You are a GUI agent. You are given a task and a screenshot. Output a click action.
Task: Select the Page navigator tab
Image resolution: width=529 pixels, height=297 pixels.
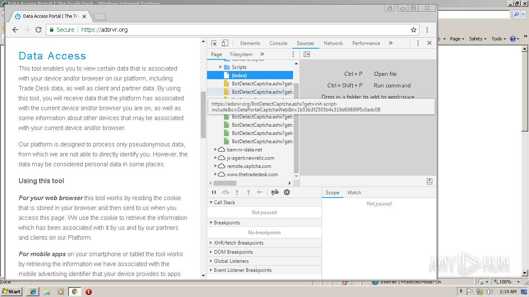pos(216,54)
